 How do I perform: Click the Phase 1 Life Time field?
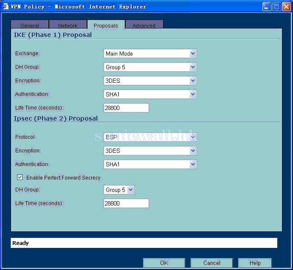(126, 108)
